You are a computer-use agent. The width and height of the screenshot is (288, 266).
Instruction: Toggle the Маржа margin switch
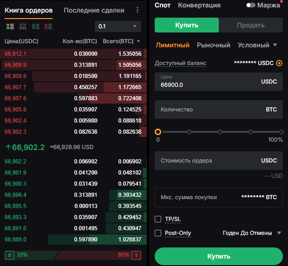coord(251,6)
